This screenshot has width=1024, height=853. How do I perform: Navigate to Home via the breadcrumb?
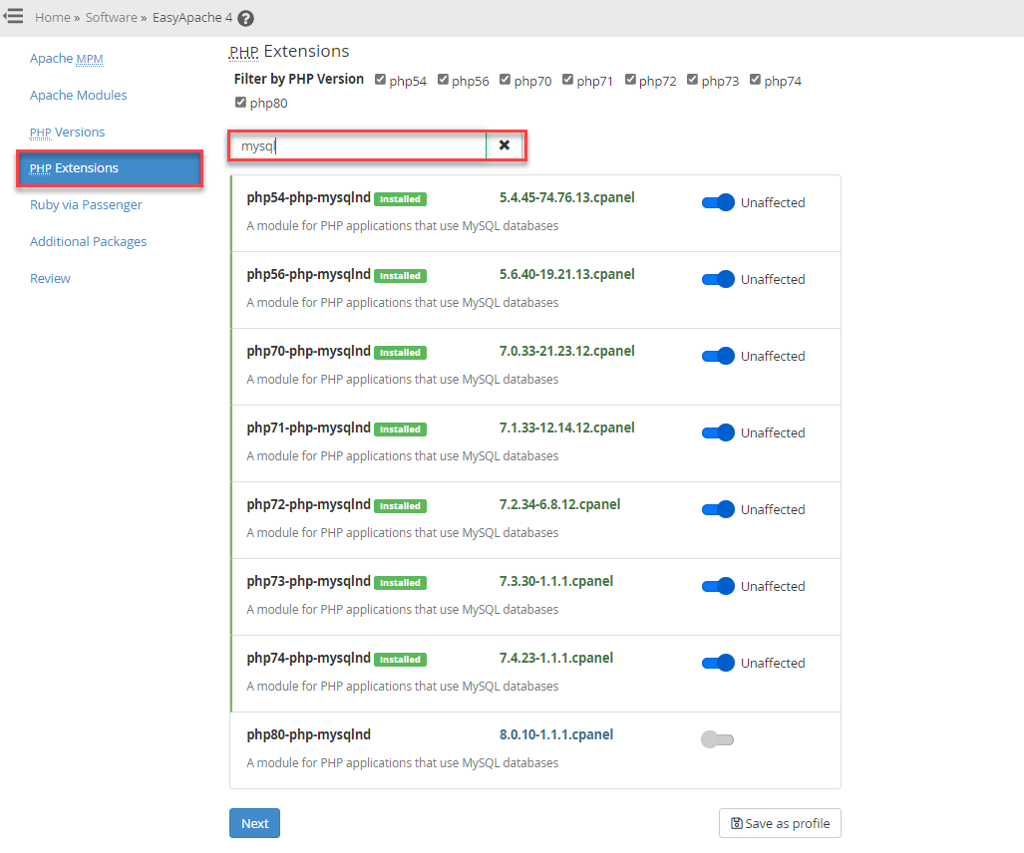(52, 17)
